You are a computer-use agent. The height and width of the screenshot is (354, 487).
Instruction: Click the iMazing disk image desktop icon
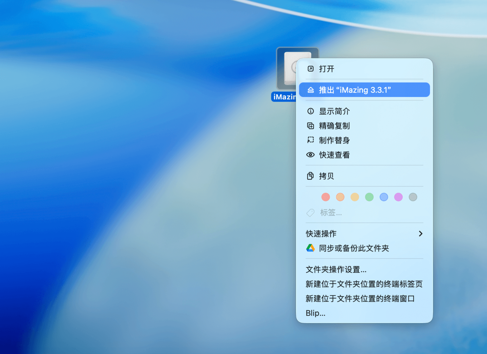(287, 68)
